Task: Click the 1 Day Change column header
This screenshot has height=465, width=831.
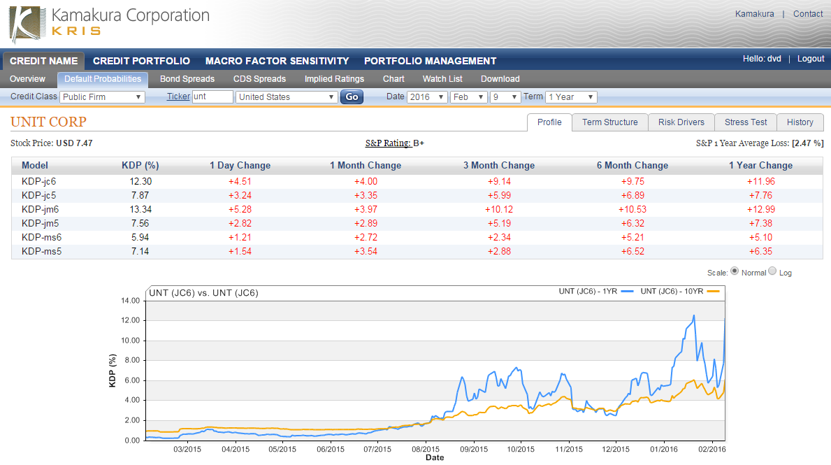Action: point(240,166)
